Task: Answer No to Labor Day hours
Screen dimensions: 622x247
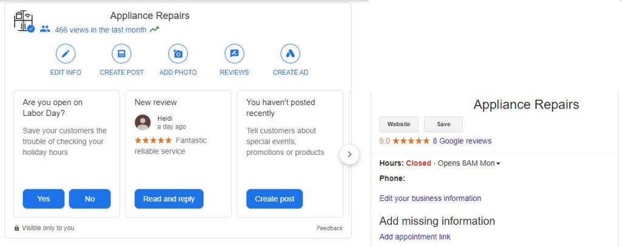Action: point(90,198)
